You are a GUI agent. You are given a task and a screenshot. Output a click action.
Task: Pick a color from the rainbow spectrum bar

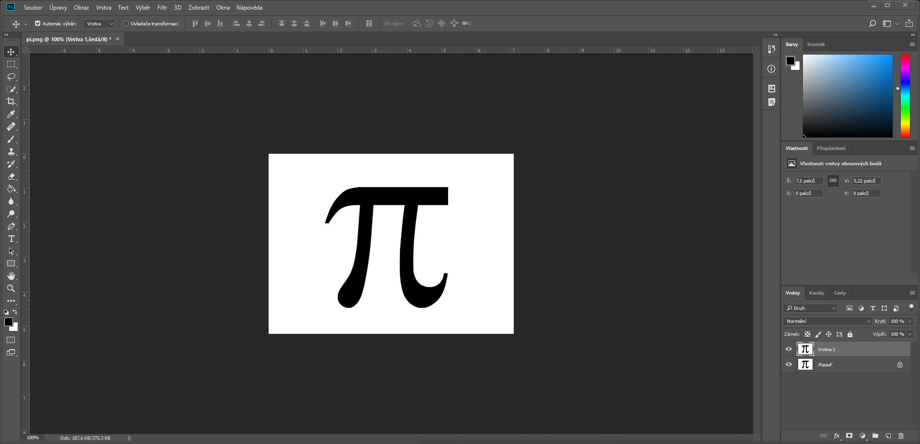(905, 96)
